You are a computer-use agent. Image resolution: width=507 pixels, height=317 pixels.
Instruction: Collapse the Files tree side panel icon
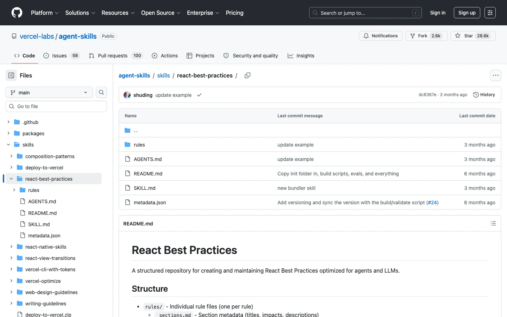click(x=11, y=75)
